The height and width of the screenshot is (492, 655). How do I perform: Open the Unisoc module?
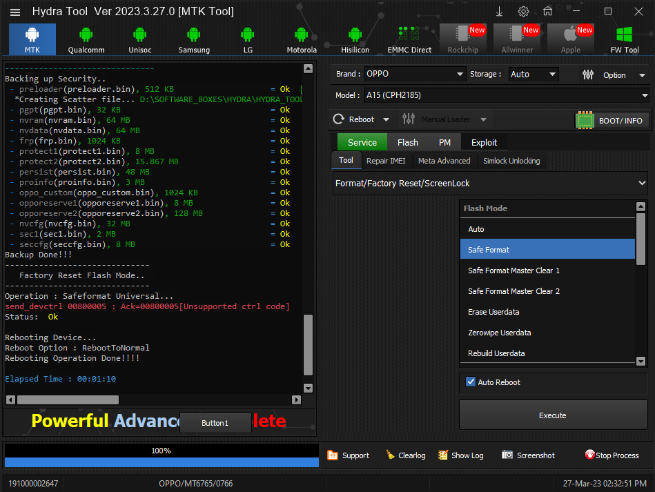139,39
